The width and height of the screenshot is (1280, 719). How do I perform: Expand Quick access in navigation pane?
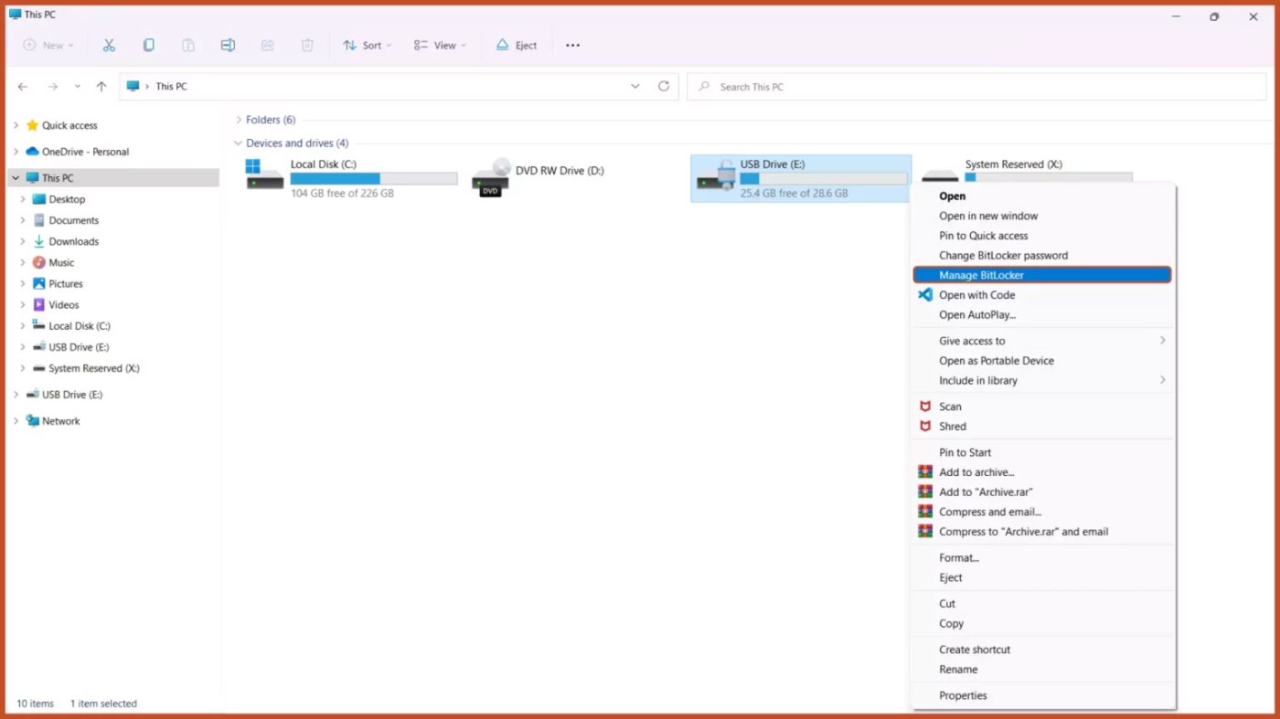[x=16, y=125]
